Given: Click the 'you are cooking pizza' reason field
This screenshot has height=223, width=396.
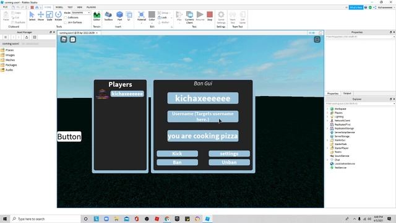Looking at the screenshot, I should (203, 136).
